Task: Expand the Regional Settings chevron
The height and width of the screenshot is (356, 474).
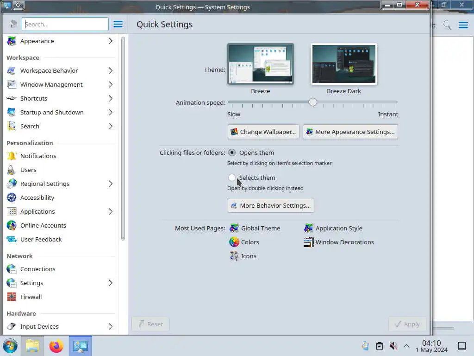Action: coord(111,184)
